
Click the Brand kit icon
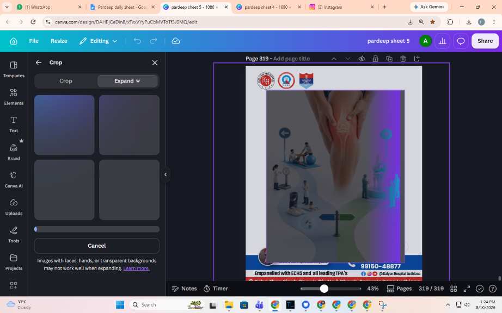coord(14,152)
